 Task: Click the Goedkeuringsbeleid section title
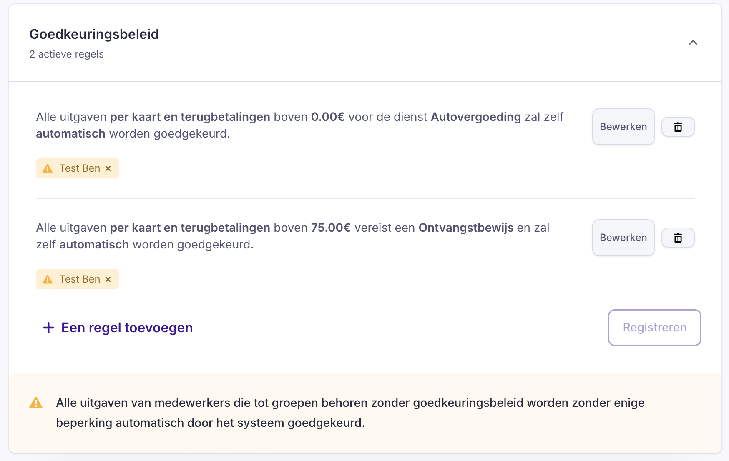94,34
